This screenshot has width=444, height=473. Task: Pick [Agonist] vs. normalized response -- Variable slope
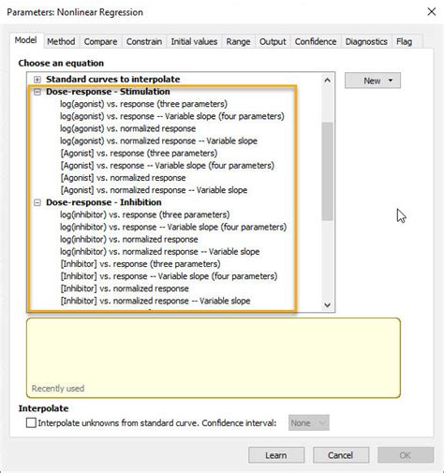(154, 190)
